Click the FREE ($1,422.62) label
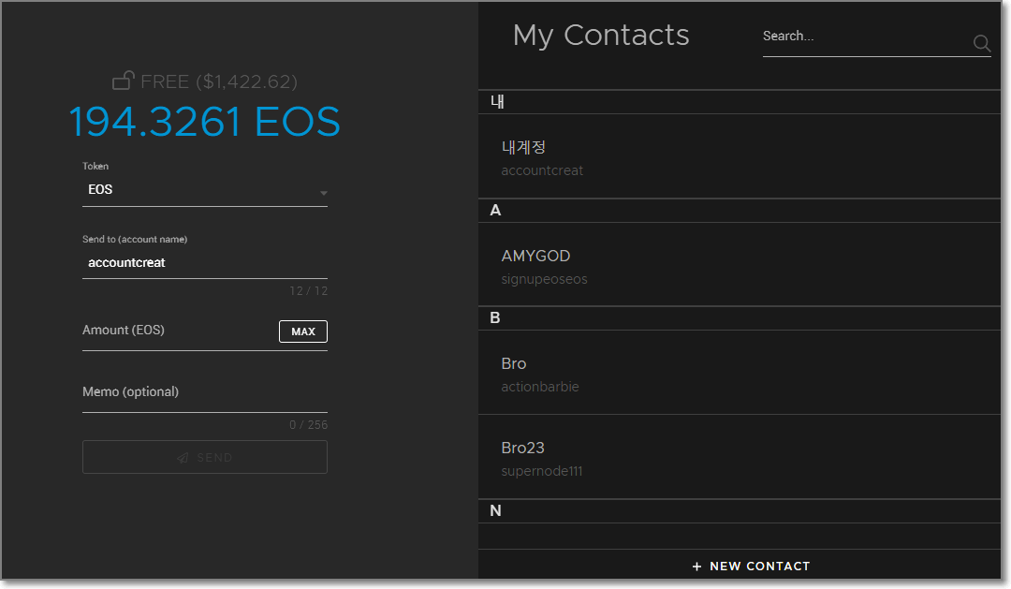 218,81
